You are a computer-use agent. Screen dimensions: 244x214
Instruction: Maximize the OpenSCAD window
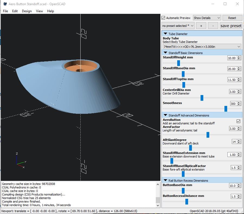tap(225, 4)
